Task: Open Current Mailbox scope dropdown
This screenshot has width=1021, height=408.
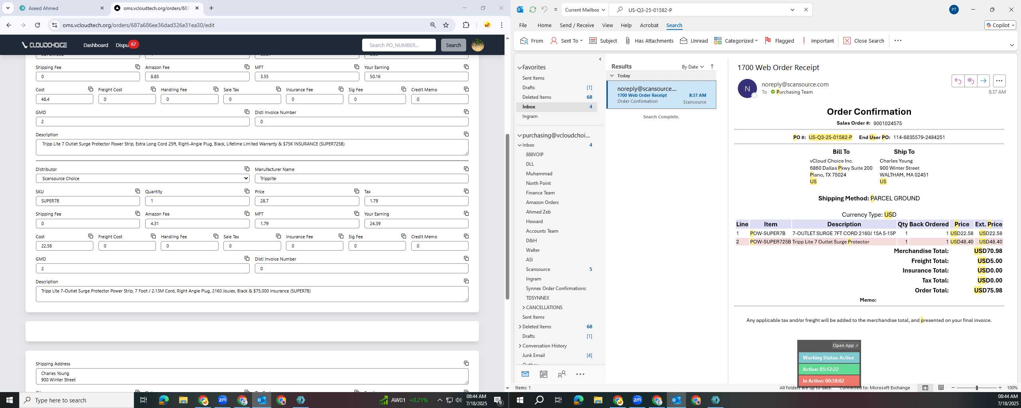Action: [x=585, y=10]
